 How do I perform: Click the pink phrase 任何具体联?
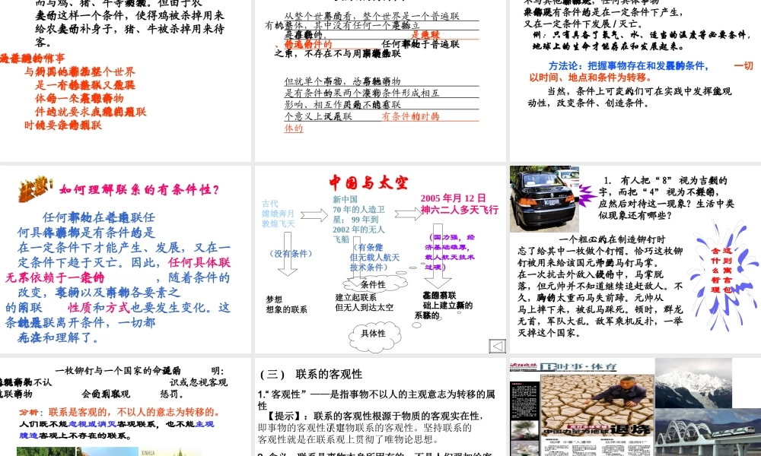click(199, 263)
